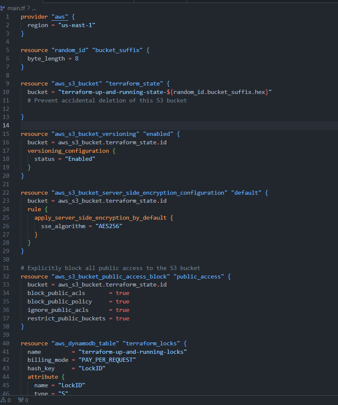Click the underlined "aws" provider name
Screen dimensions: 338x405
(60, 17)
